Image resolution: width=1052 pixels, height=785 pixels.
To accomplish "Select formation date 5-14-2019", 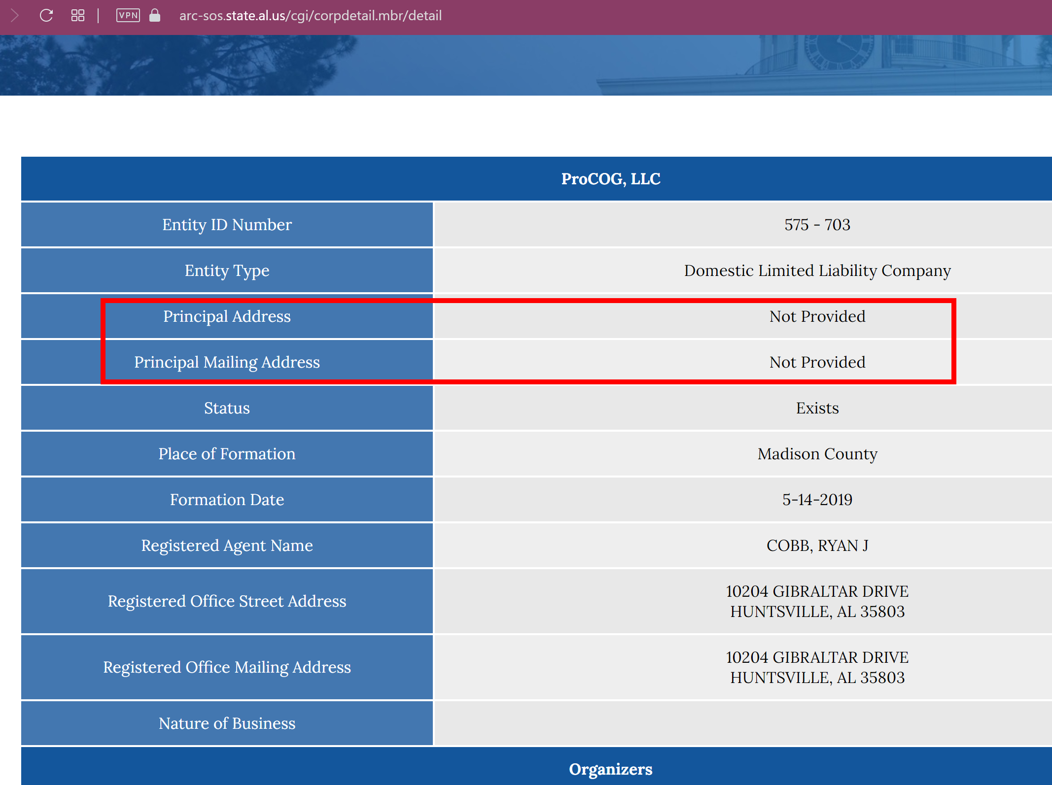I will coord(817,500).
